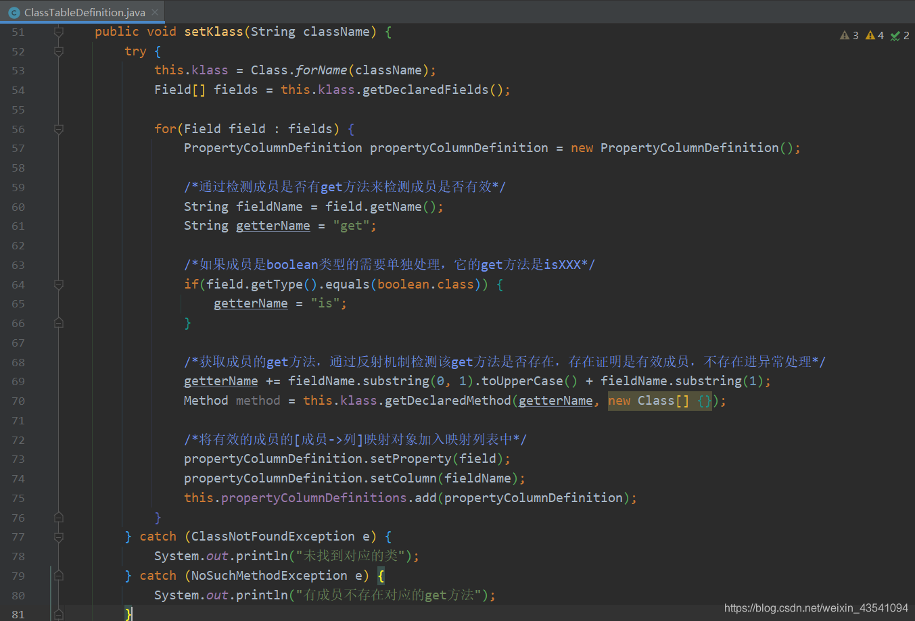
Task: Click highlighted 'new Class[] {}' expression
Action: [660, 401]
